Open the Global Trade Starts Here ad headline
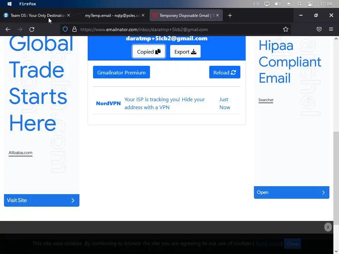This screenshot has height=254, width=339. coord(41,83)
